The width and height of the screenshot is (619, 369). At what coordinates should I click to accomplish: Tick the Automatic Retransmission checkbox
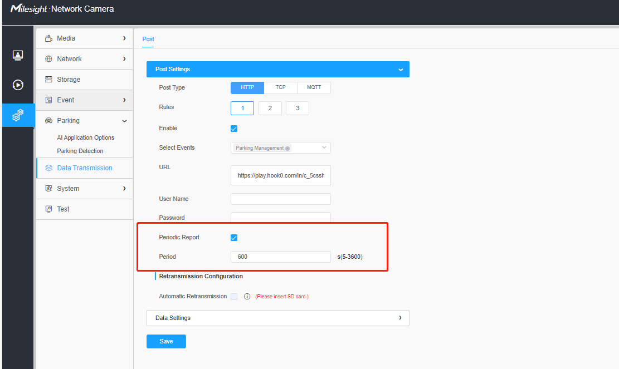point(234,297)
